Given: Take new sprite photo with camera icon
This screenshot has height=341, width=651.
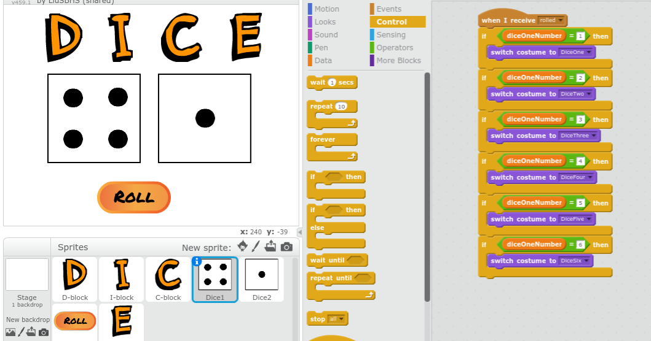Looking at the screenshot, I should tap(286, 247).
